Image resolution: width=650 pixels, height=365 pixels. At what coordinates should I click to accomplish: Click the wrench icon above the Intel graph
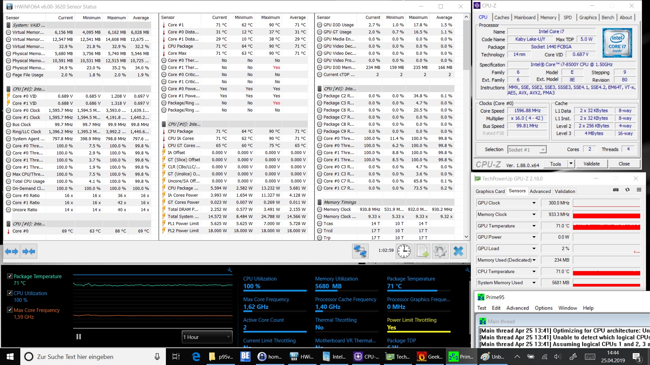pos(230,270)
